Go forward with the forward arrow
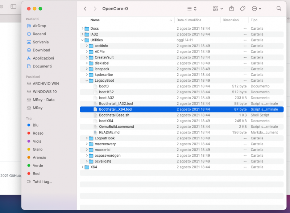Image resolution: width=290 pixels, height=213 pixels. click(x=95, y=9)
